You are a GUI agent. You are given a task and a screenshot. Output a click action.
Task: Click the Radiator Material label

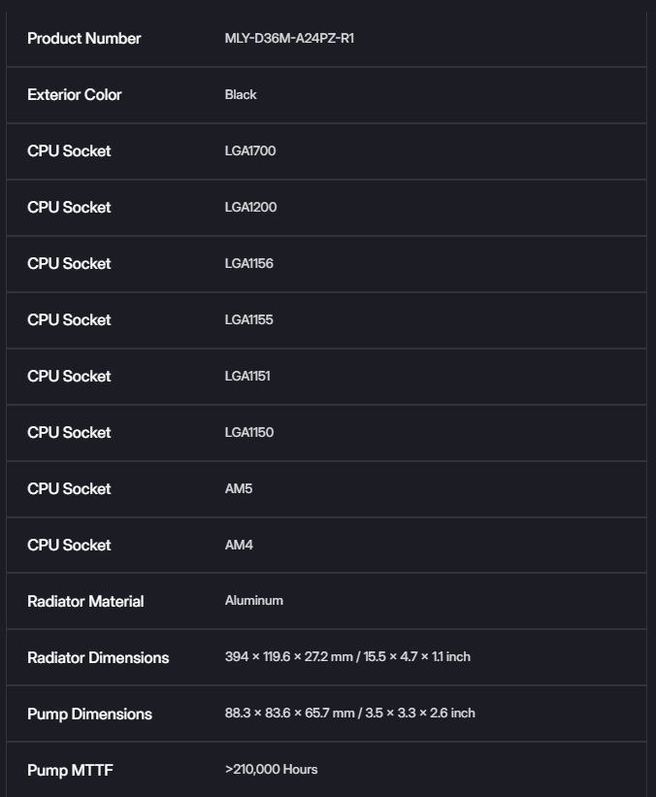tap(85, 602)
